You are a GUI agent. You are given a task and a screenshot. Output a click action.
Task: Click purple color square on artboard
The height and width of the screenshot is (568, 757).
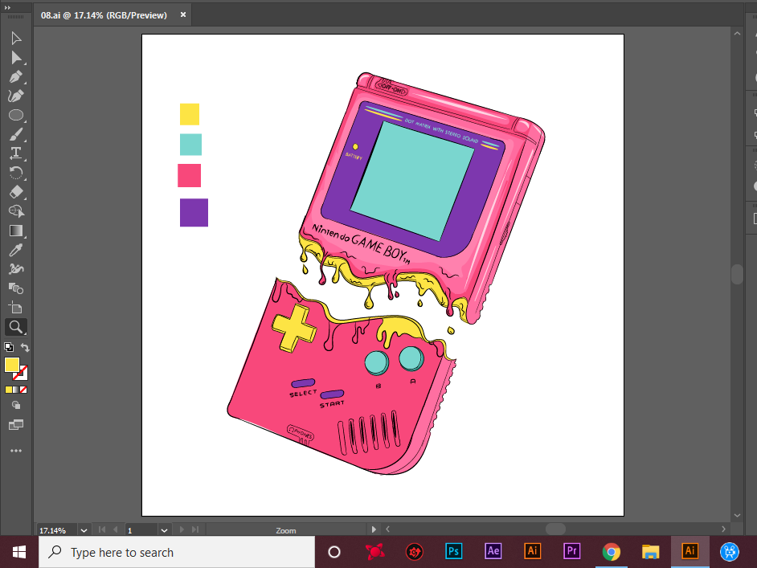click(x=194, y=213)
